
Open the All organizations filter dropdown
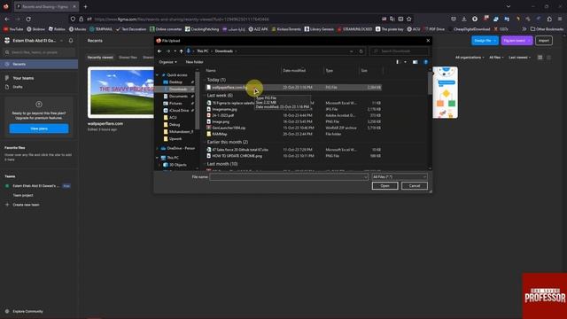pos(470,58)
